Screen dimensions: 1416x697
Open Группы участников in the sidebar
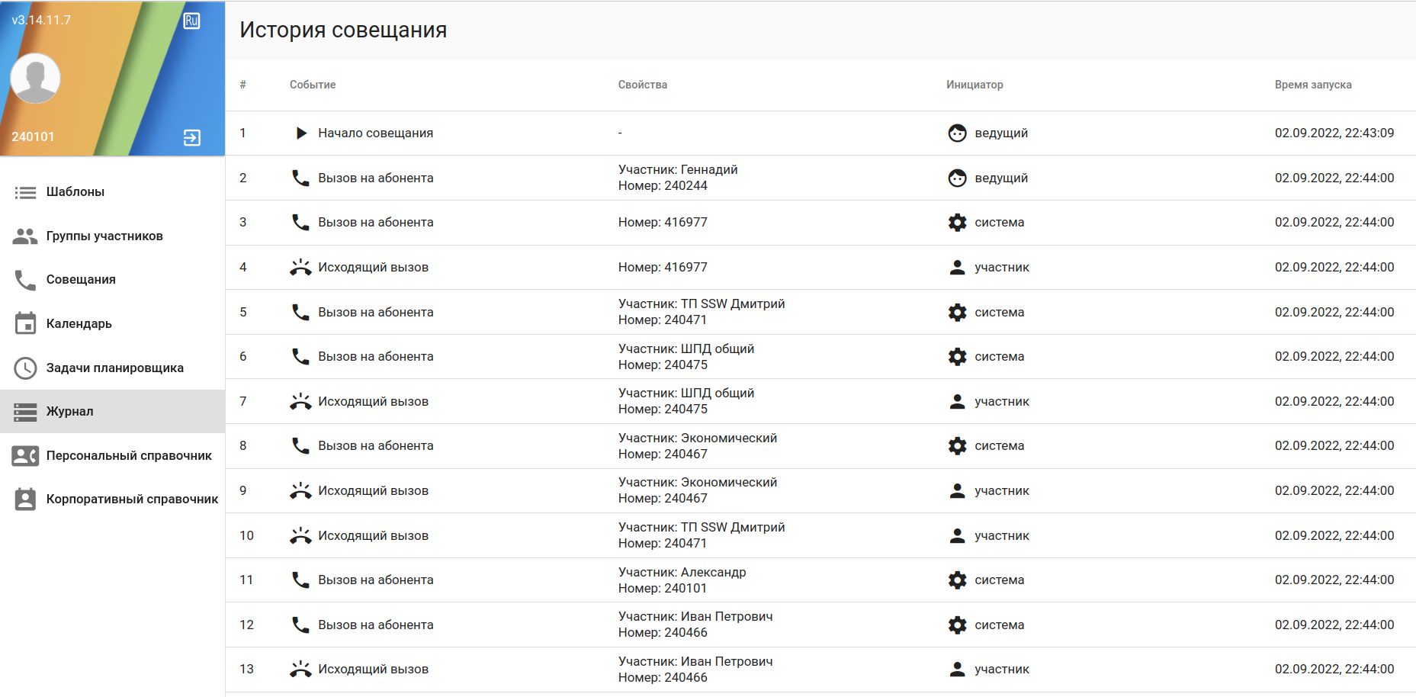(104, 236)
